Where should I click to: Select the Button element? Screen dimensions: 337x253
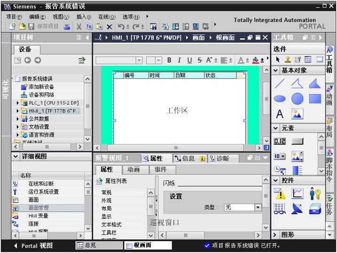click(x=297, y=141)
